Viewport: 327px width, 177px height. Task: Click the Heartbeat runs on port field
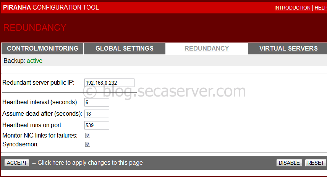click(x=97, y=125)
